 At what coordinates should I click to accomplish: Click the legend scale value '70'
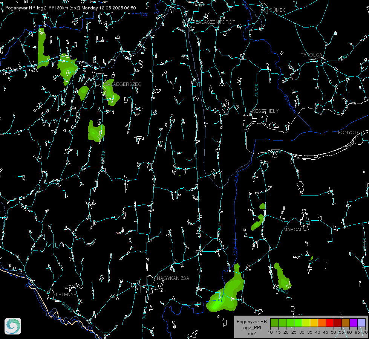(365, 332)
